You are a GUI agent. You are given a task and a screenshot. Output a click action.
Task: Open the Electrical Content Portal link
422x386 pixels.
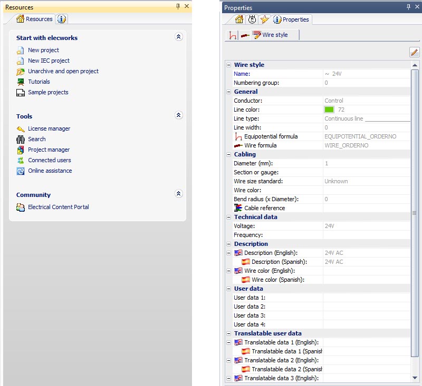59,207
